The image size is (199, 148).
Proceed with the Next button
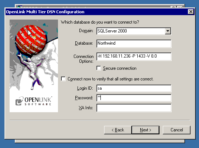(145, 130)
